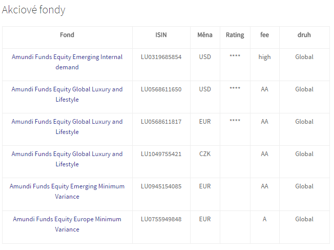Click the druh column header
The height and width of the screenshot is (250, 334).
coord(304,35)
